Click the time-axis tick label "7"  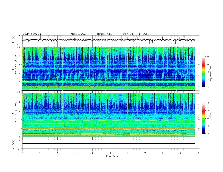click(x=145, y=153)
